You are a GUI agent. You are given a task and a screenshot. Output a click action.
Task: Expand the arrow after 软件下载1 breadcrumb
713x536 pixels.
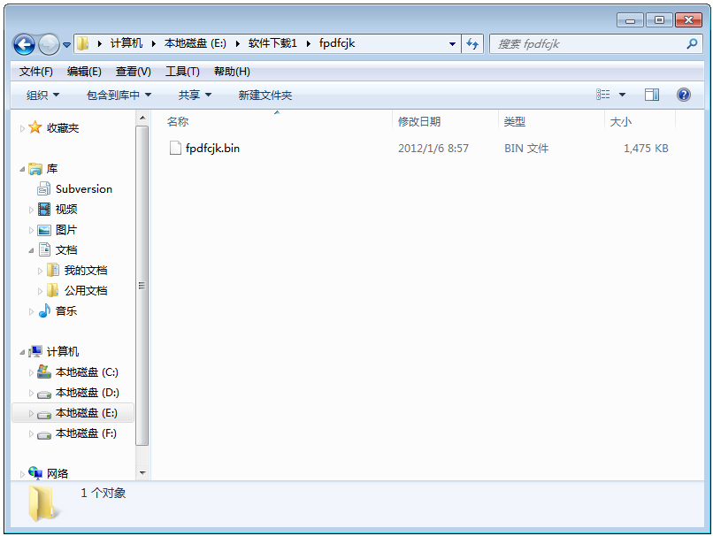pyautogui.click(x=309, y=43)
